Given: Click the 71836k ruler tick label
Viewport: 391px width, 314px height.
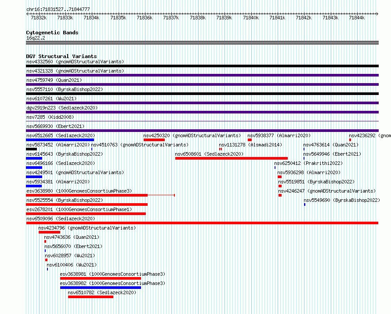Looking at the screenshot, I should (145, 18).
